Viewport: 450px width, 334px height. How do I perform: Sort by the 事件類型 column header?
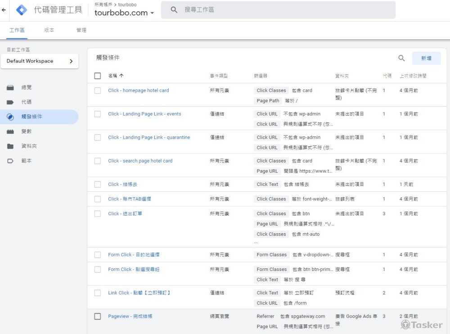[x=219, y=76]
